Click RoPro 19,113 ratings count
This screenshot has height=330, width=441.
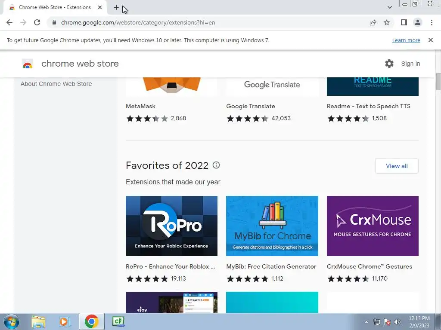click(178, 278)
